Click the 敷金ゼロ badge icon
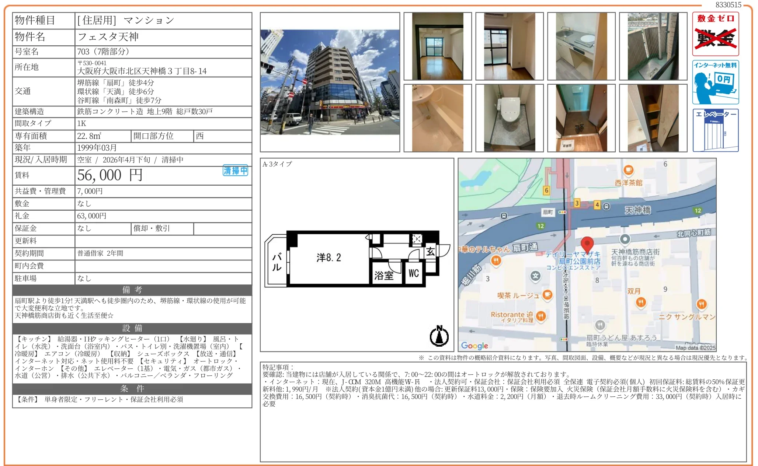Screen dimensions: 758x466 715,34
